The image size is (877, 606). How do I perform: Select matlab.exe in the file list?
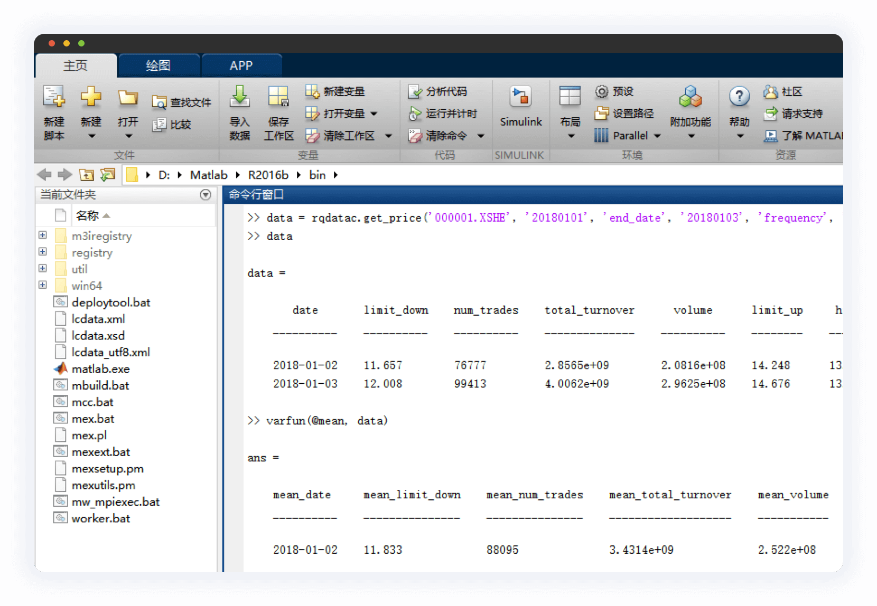[x=100, y=368]
